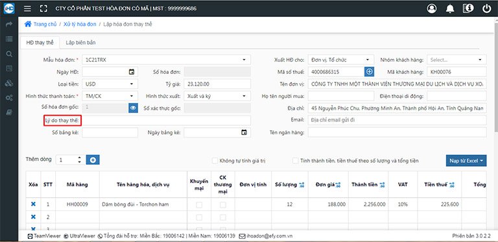Open the Loại tiền USD dropdown
The height and width of the screenshot is (242, 498).
(x=110, y=84)
